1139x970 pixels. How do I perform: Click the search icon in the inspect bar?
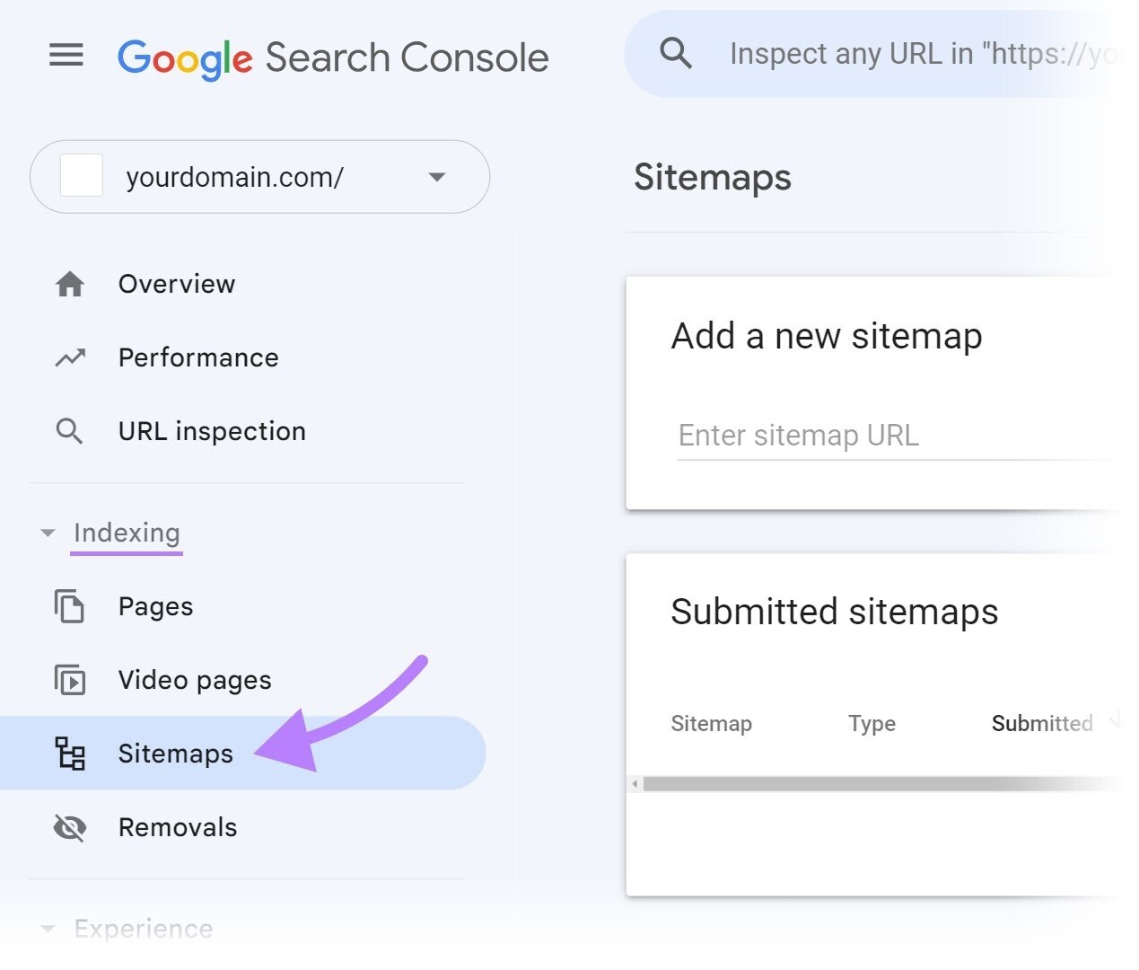[676, 53]
